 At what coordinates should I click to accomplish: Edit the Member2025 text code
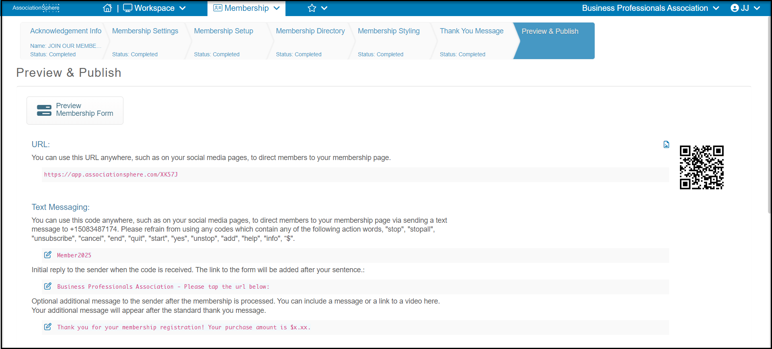pos(48,255)
